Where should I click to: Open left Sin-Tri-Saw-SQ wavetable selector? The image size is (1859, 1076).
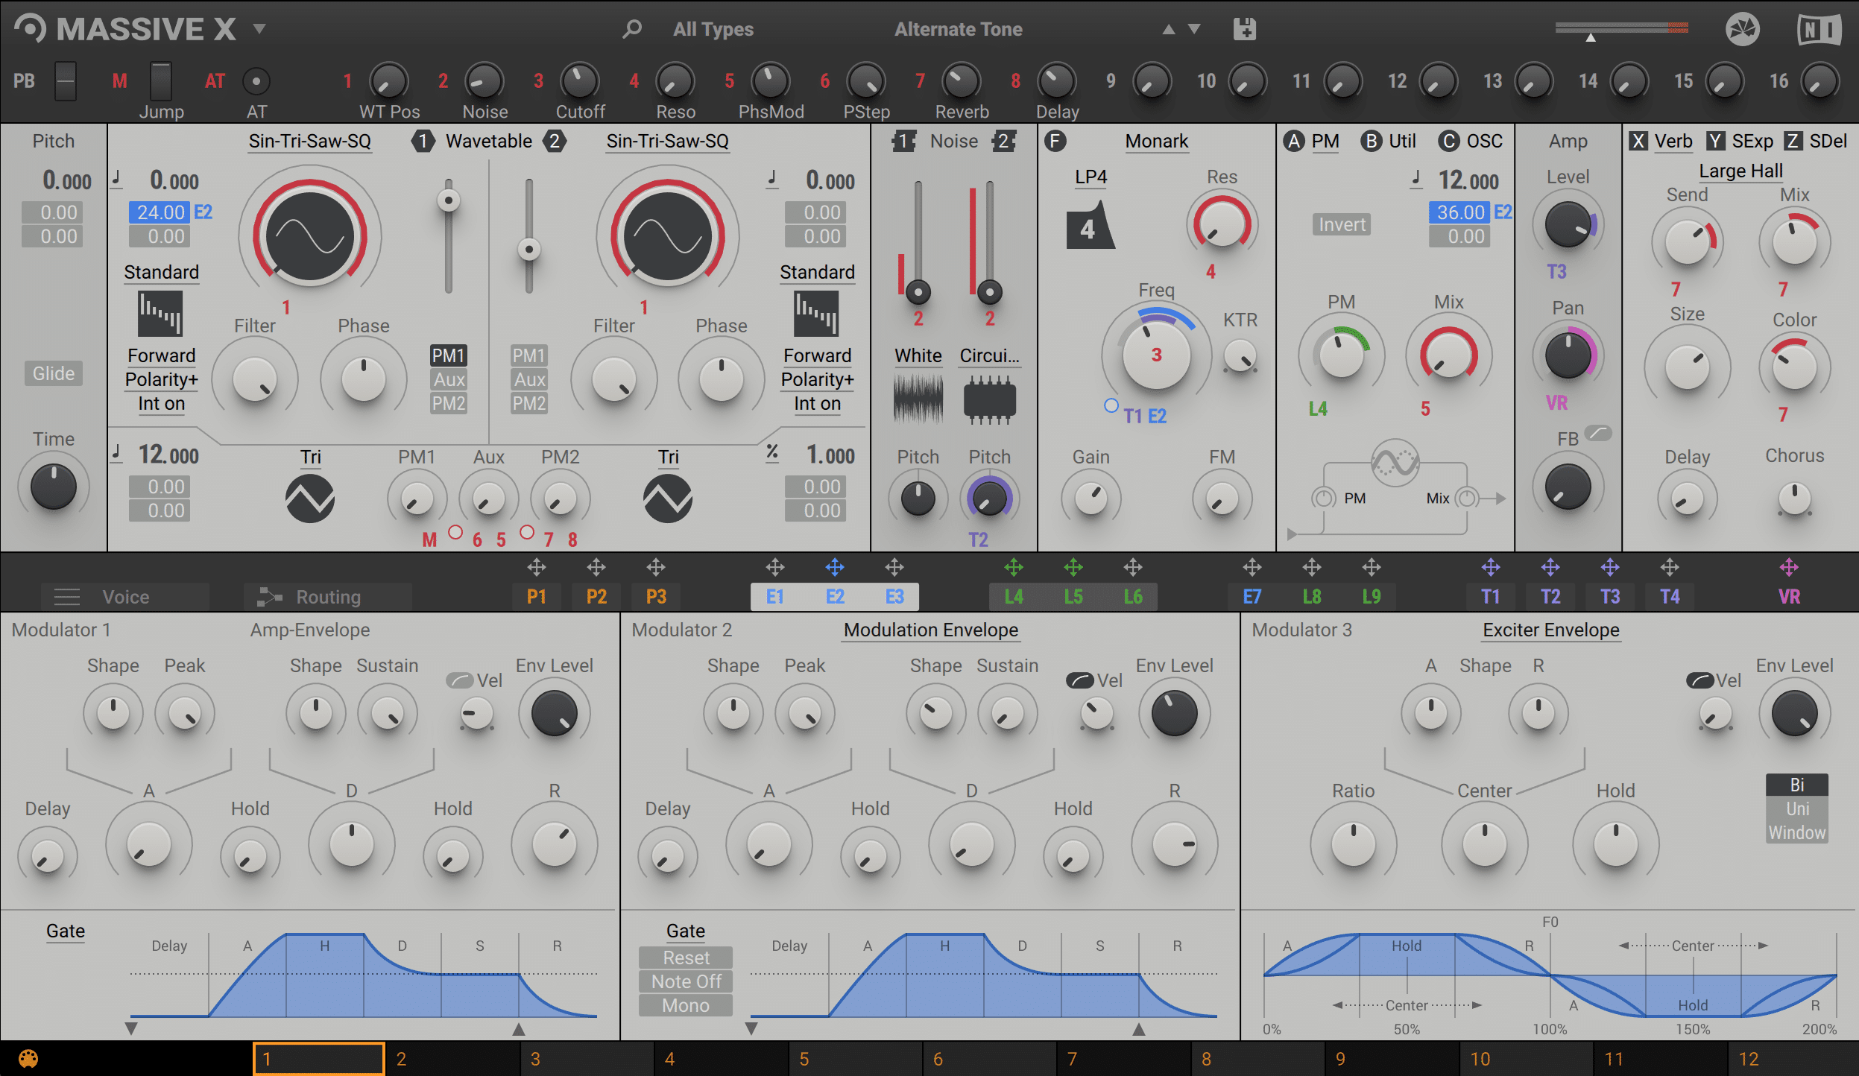(310, 141)
